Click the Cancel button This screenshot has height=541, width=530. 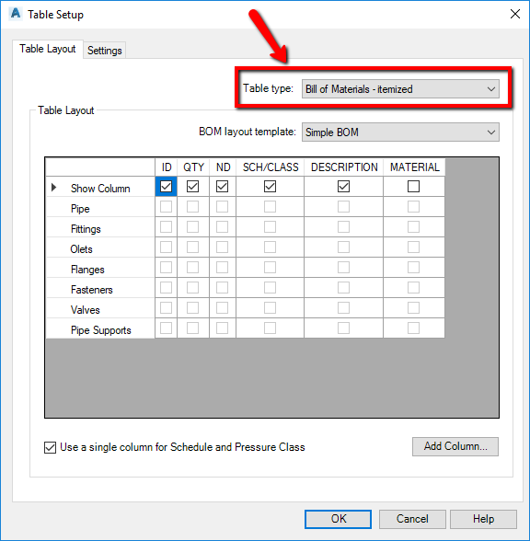[412, 519]
